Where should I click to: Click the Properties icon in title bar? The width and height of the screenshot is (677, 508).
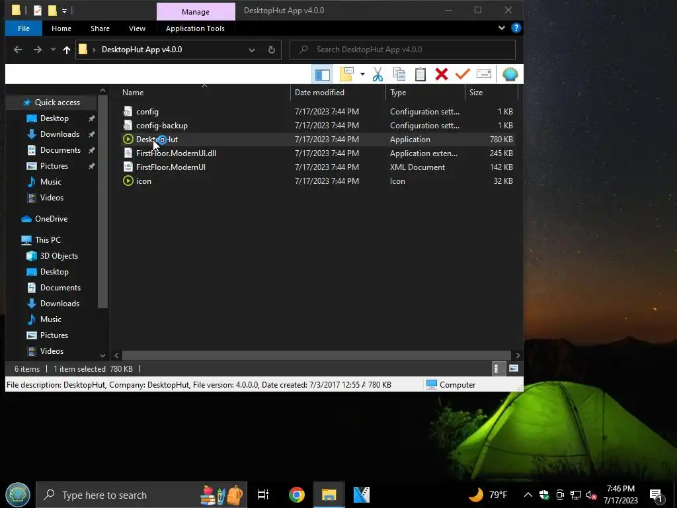click(x=38, y=11)
